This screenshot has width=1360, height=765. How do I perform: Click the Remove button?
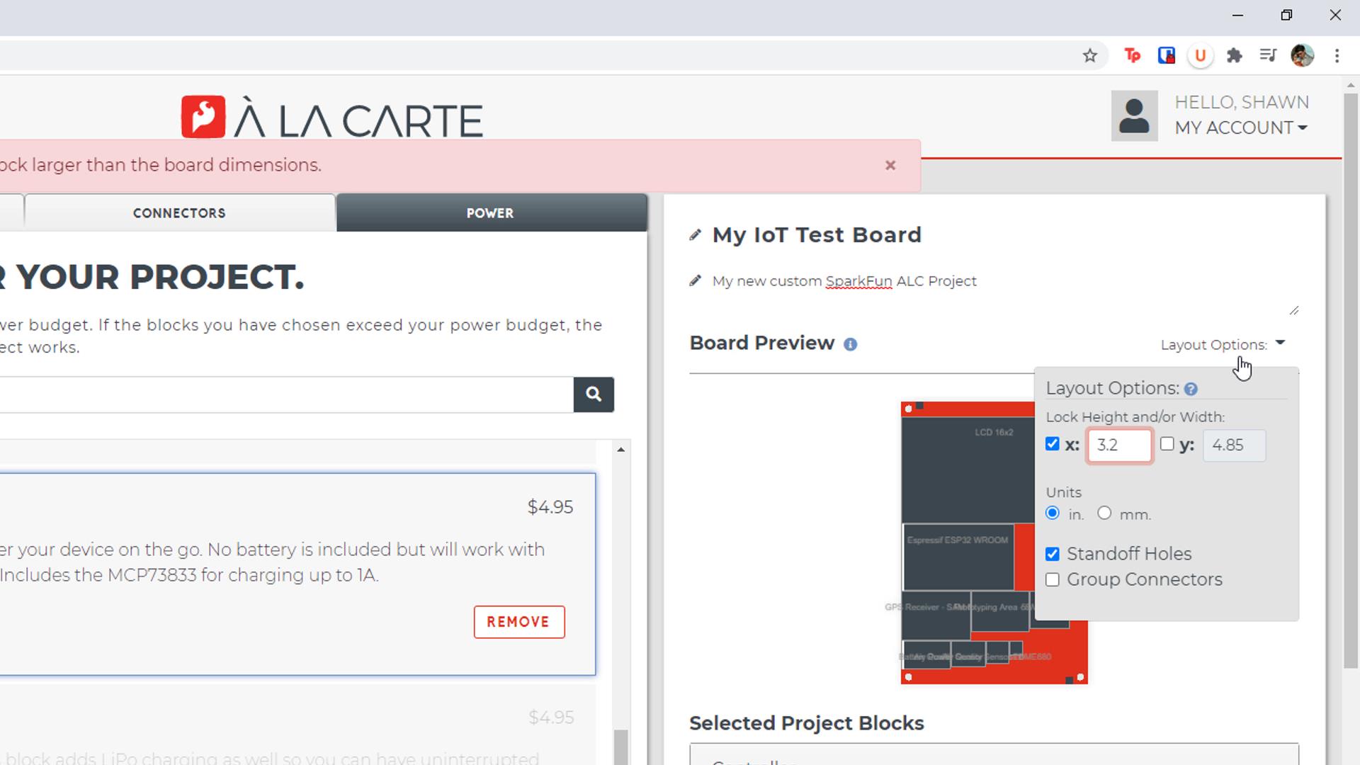click(x=519, y=622)
